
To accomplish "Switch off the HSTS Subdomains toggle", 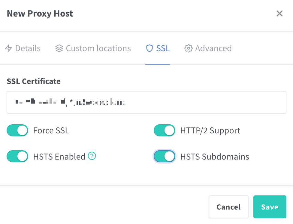I will [x=165, y=157].
